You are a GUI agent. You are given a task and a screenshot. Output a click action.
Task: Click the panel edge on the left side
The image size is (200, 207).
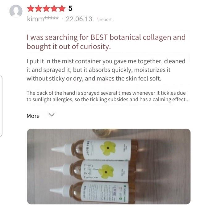[x=1, y=106]
